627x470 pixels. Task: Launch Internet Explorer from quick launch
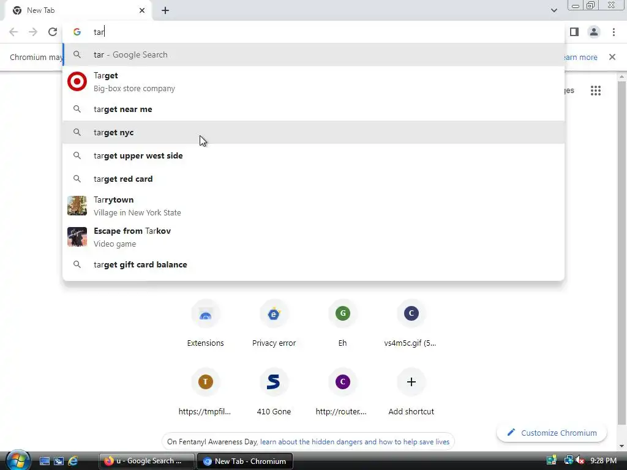pos(73,461)
